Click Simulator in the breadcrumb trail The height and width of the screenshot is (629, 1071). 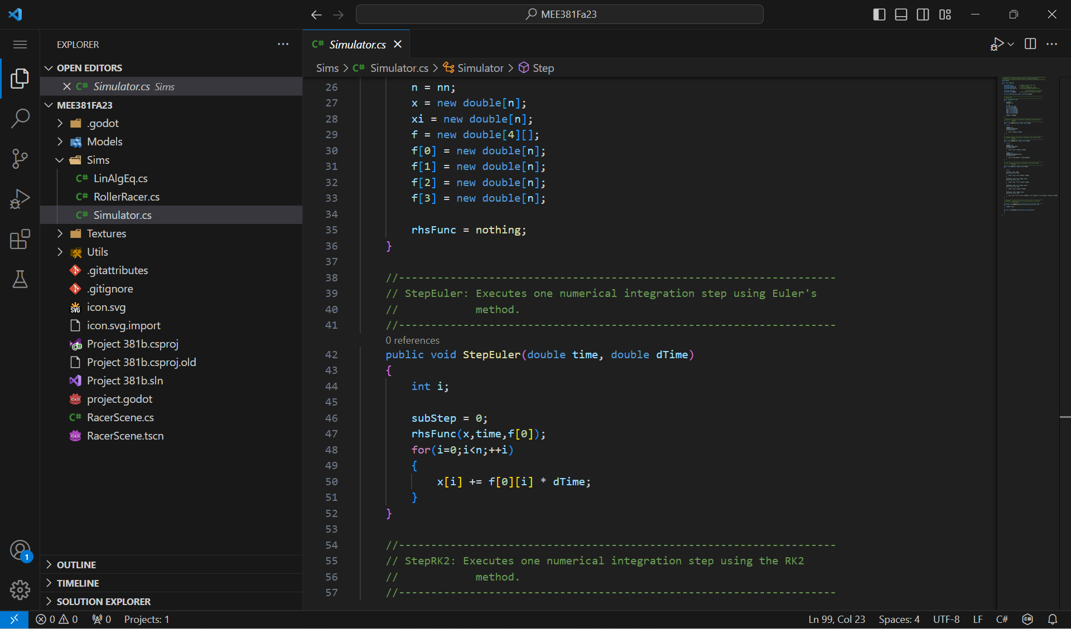pos(481,67)
